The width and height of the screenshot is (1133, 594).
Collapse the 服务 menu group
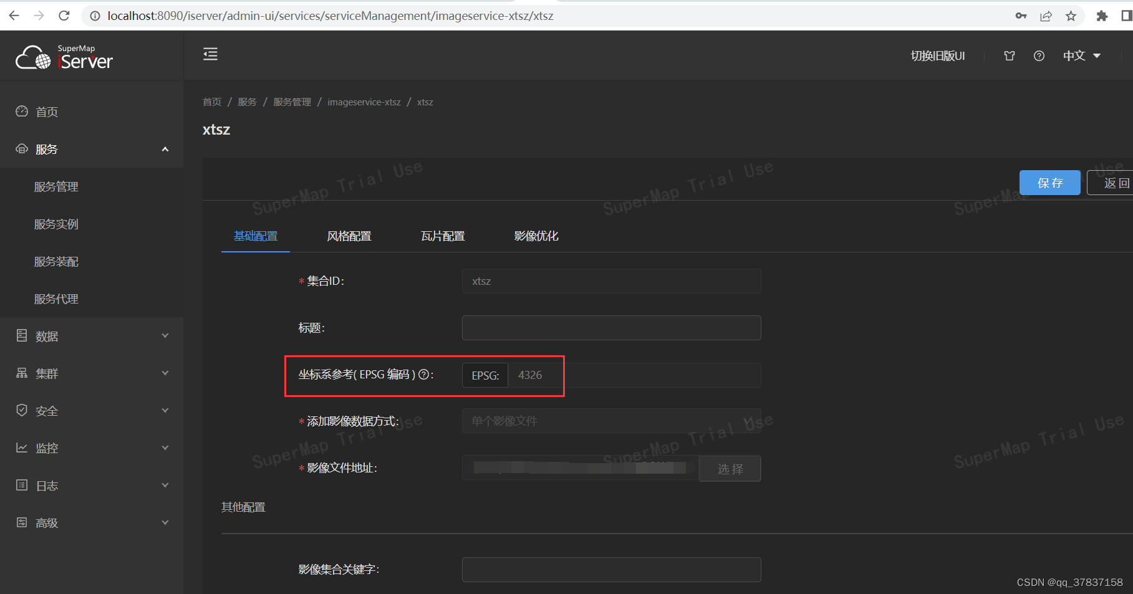click(x=165, y=149)
